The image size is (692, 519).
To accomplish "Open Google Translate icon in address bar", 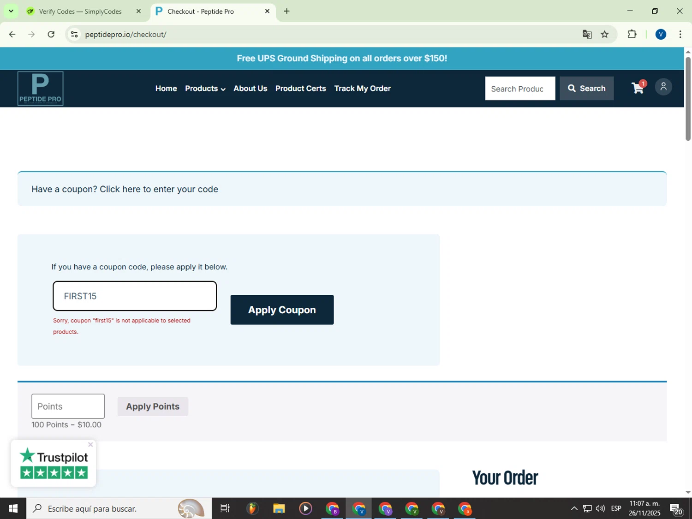I will click(587, 34).
